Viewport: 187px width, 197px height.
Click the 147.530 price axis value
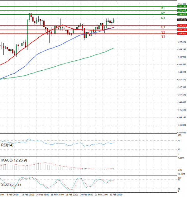coord(182,87)
